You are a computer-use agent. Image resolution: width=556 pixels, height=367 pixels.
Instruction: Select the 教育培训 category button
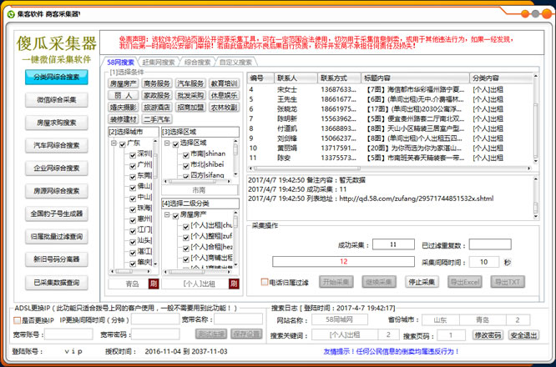coord(223,83)
